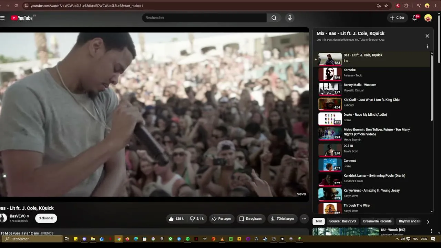This screenshot has height=248, width=441.
Task: Open the Windows notification center
Action: (433, 239)
